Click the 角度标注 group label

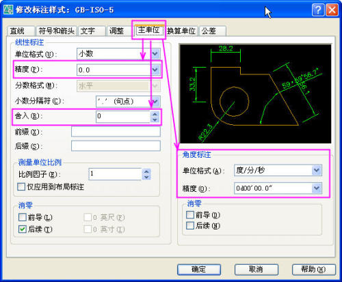point(196,155)
